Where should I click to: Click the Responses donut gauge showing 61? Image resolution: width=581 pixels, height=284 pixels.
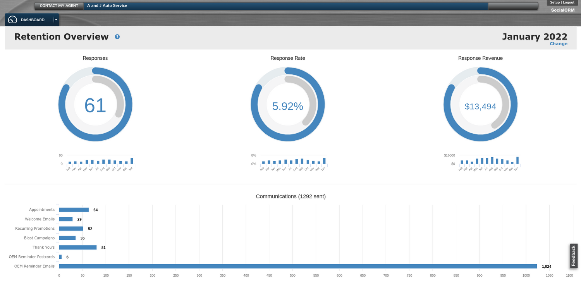pos(95,105)
